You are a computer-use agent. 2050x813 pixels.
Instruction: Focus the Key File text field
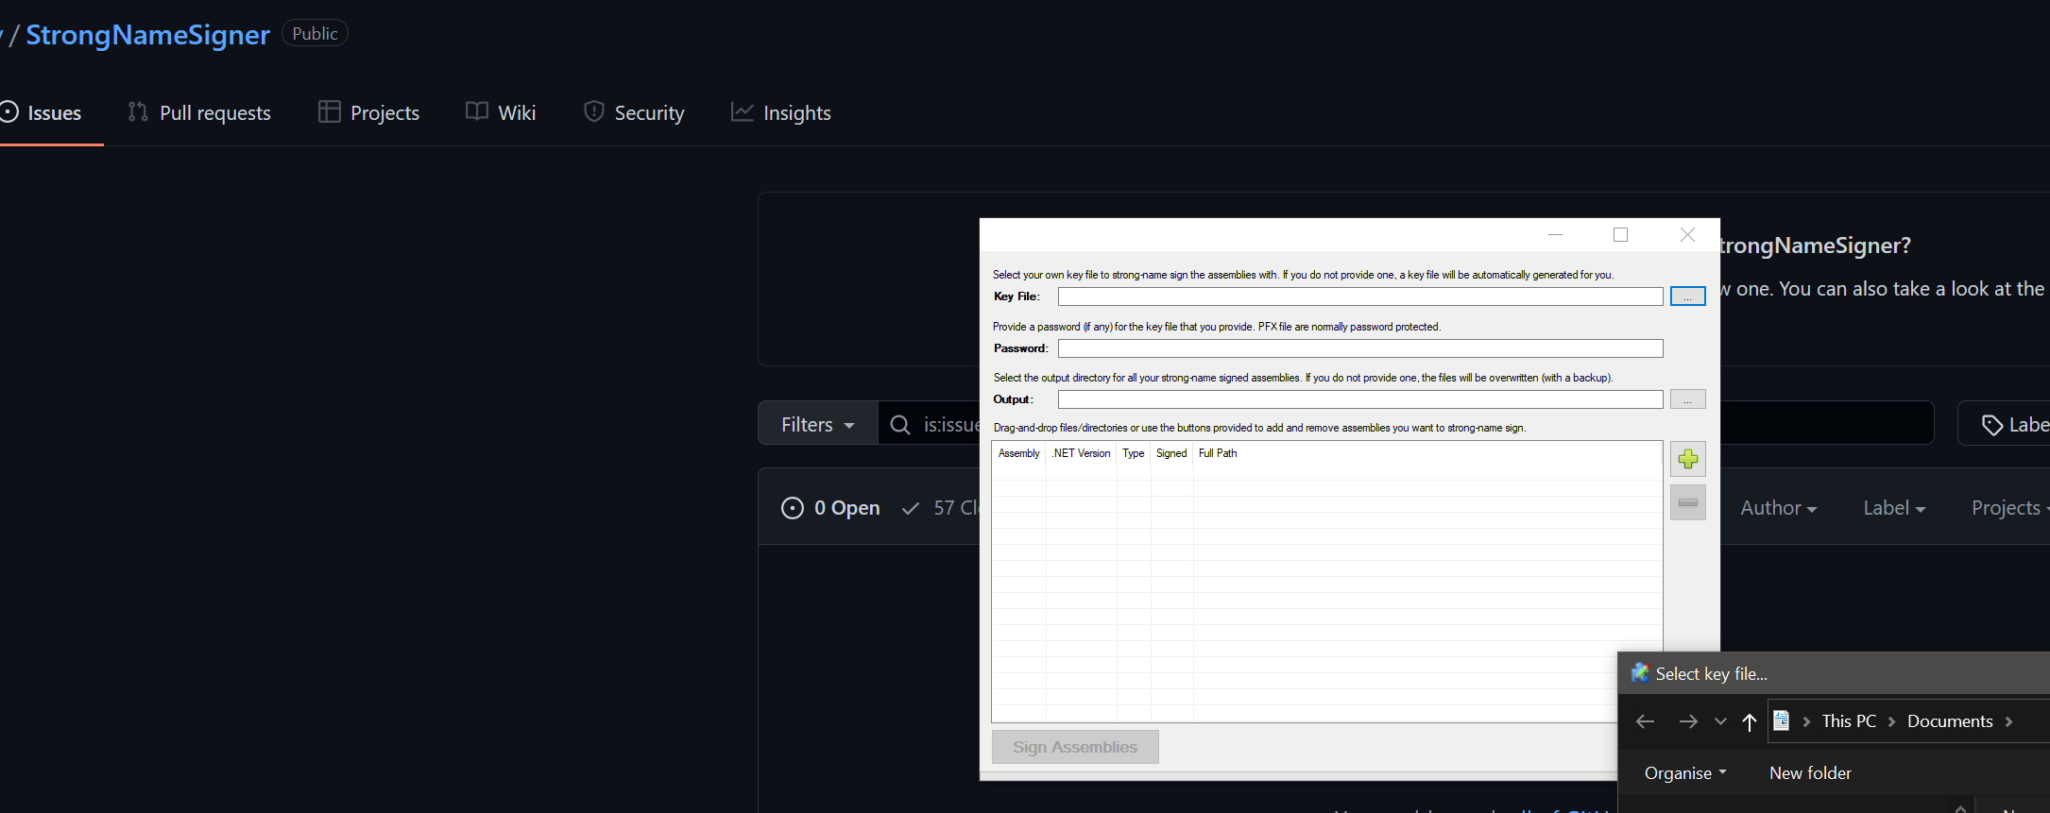pos(1360,296)
